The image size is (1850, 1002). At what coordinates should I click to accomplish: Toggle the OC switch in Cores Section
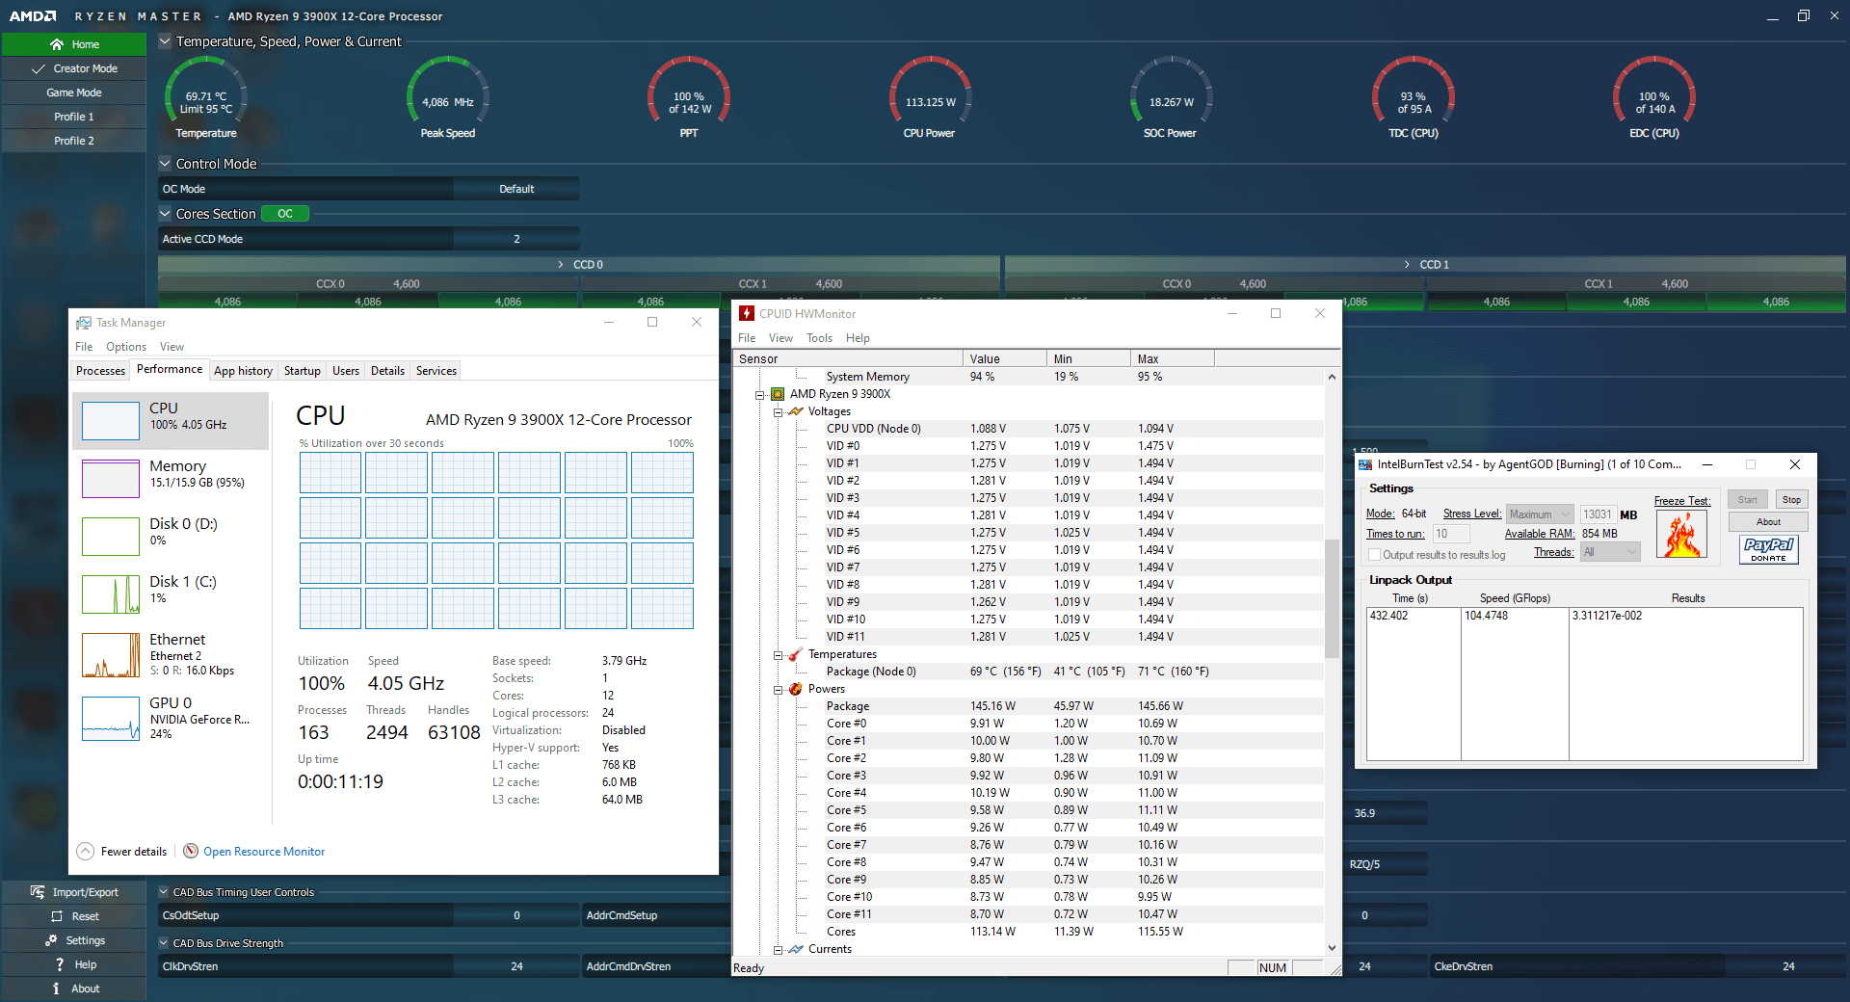pos(285,214)
